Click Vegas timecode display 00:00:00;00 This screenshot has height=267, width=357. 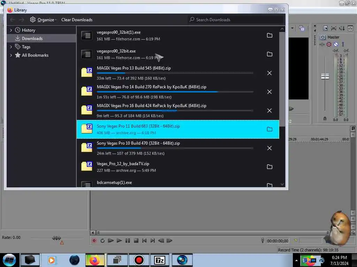pos(278,241)
